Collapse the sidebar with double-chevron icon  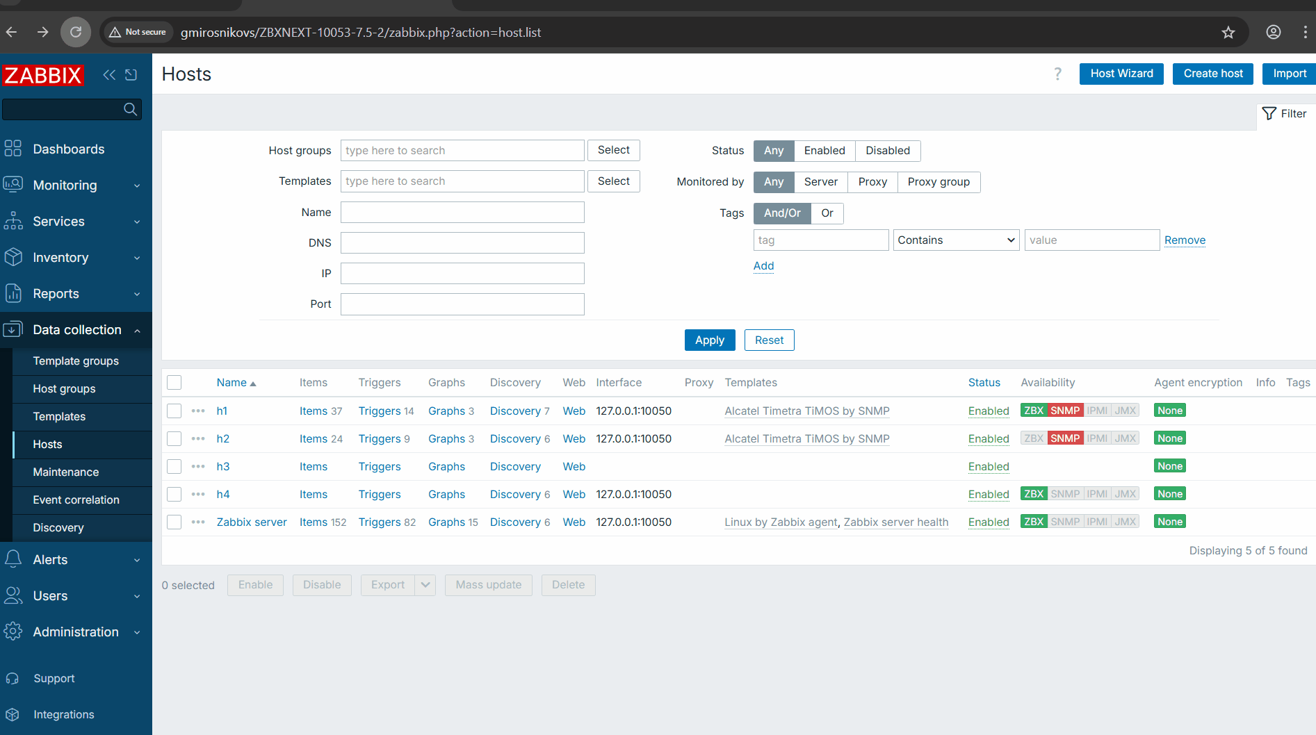(109, 75)
